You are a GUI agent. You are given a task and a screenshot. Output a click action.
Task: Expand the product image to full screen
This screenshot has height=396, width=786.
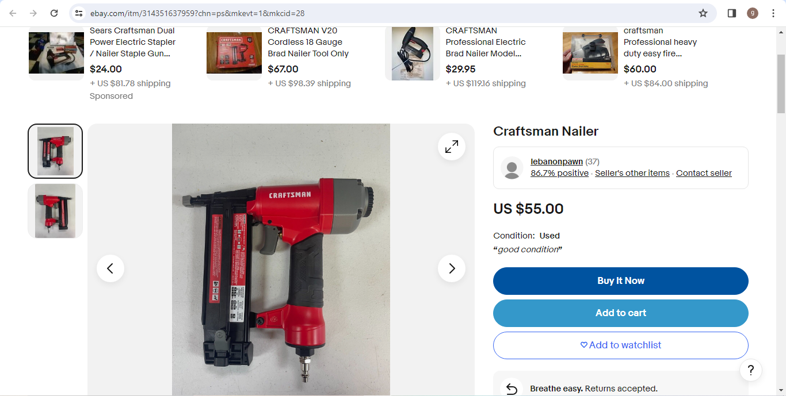pos(452,147)
